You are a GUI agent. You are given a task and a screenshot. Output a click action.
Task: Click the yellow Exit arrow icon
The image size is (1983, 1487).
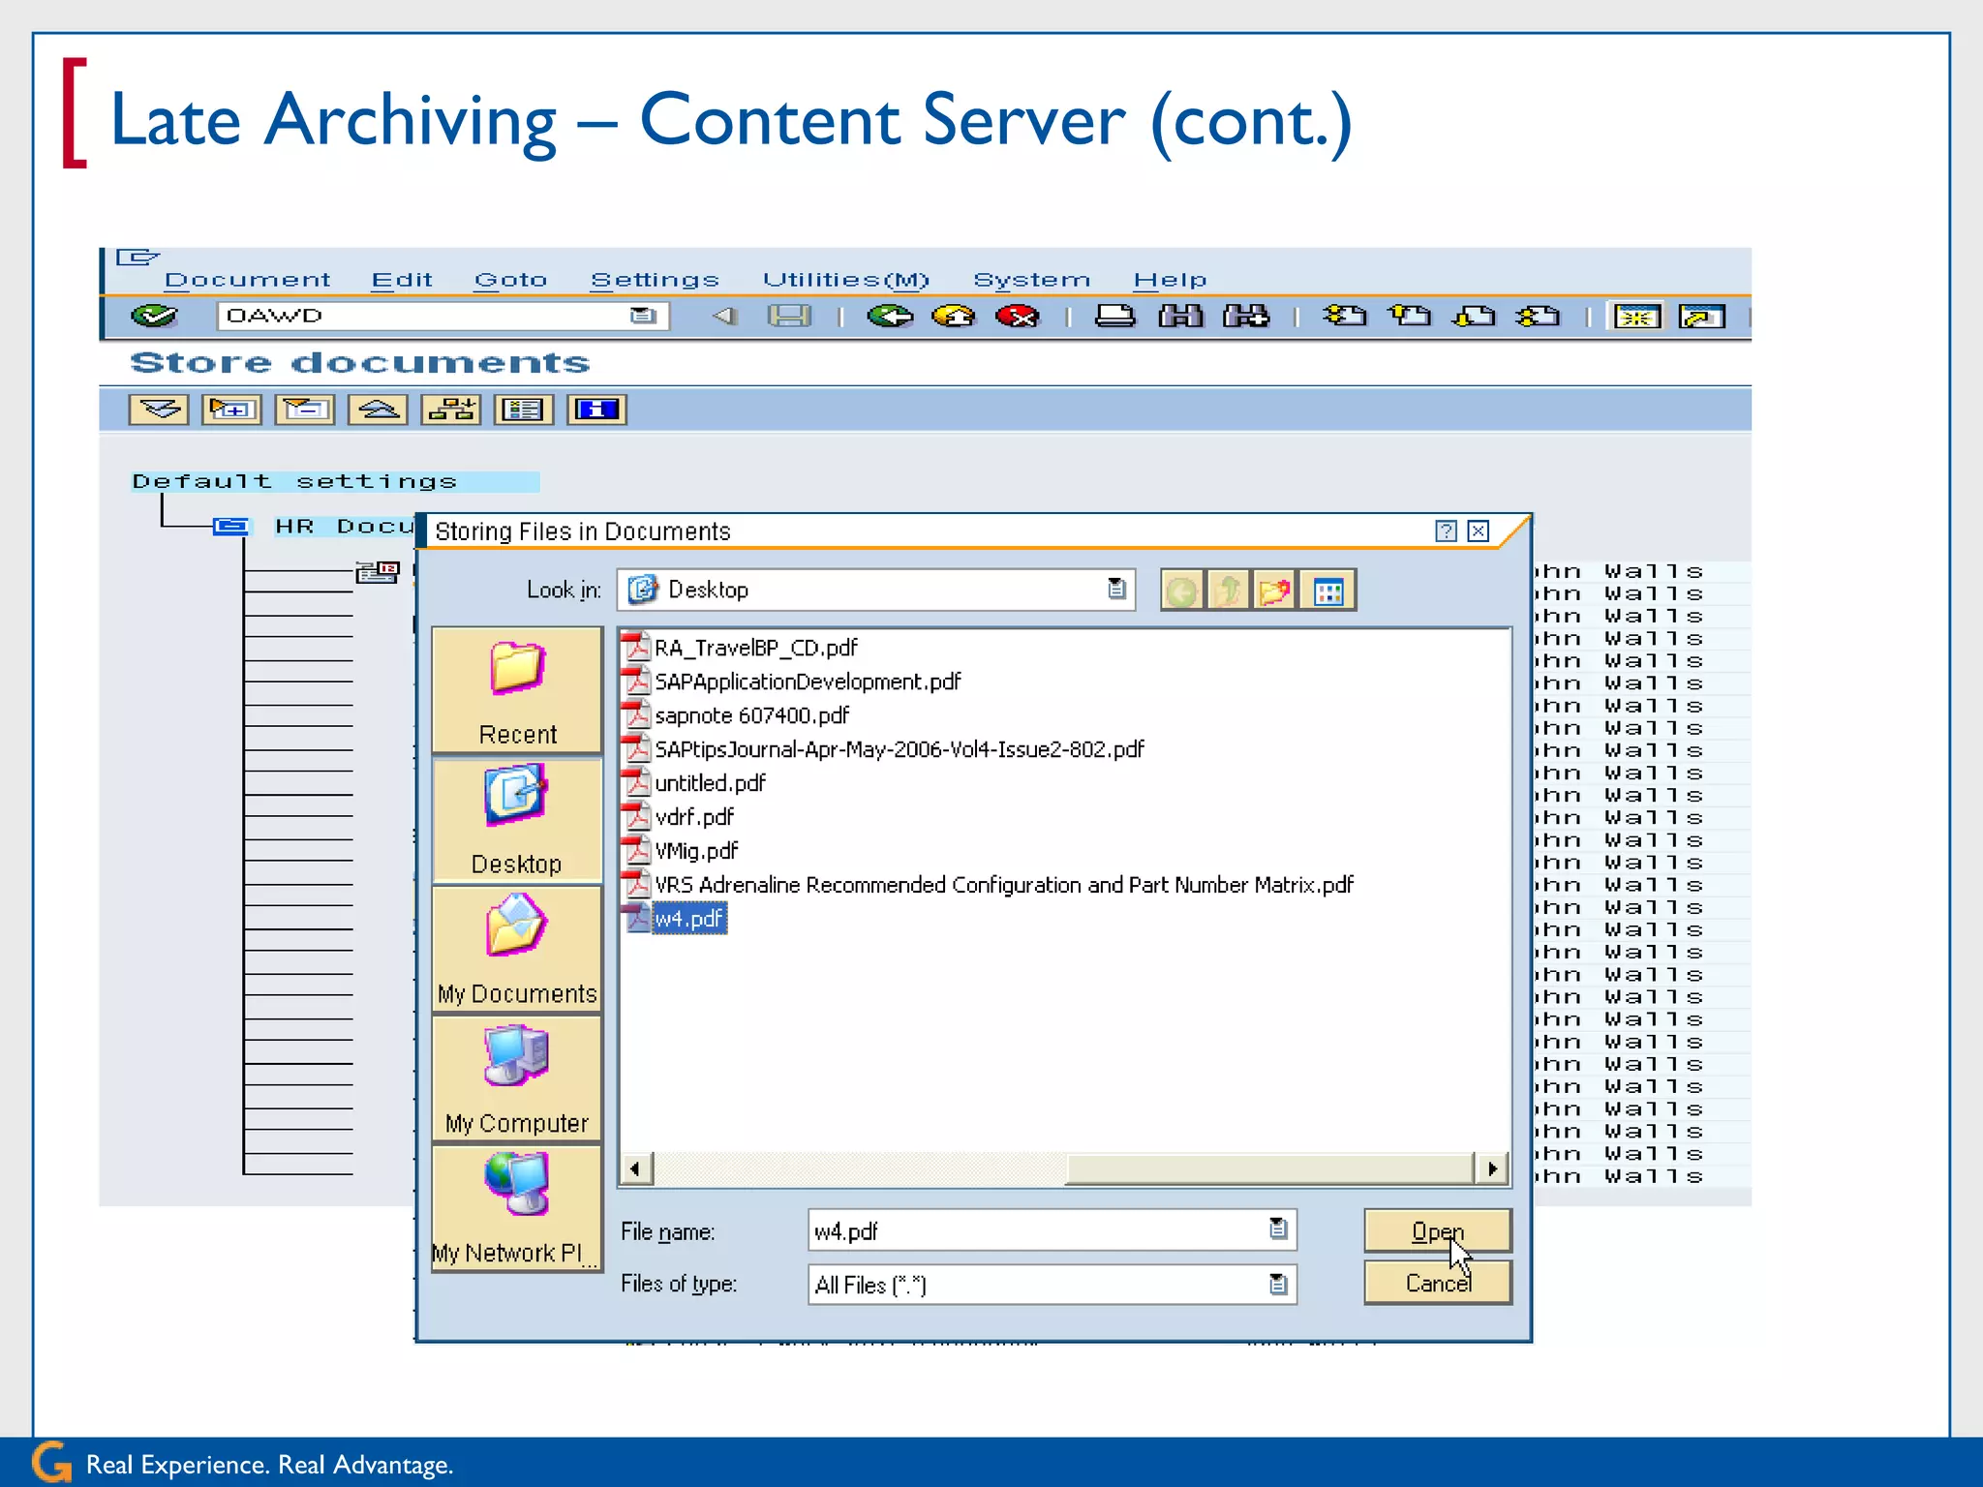[x=954, y=316]
